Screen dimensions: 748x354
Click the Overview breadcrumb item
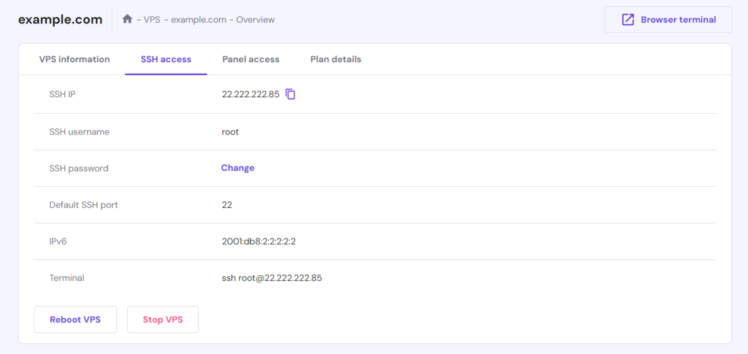click(255, 20)
